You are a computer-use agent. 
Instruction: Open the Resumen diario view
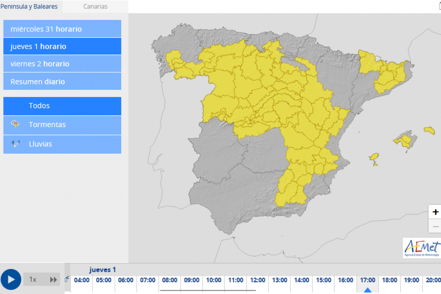[x=62, y=82]
